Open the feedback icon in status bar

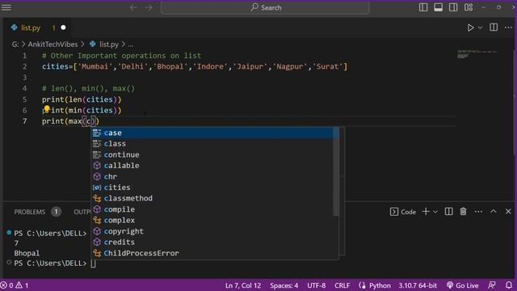pos(492,285)
